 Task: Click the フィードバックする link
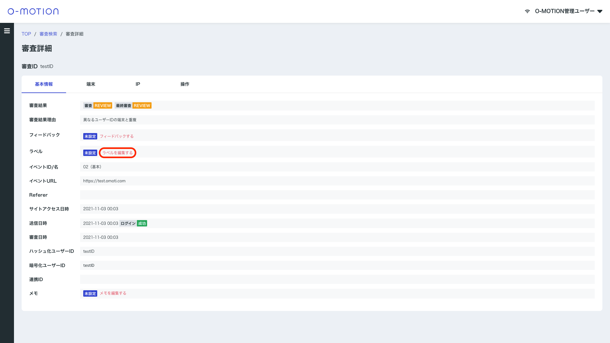tap(117, 136)
